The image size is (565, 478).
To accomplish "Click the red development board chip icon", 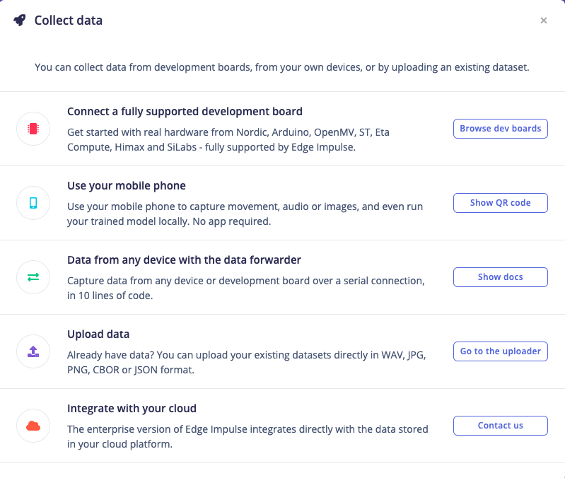I will [x=33, y=129].
